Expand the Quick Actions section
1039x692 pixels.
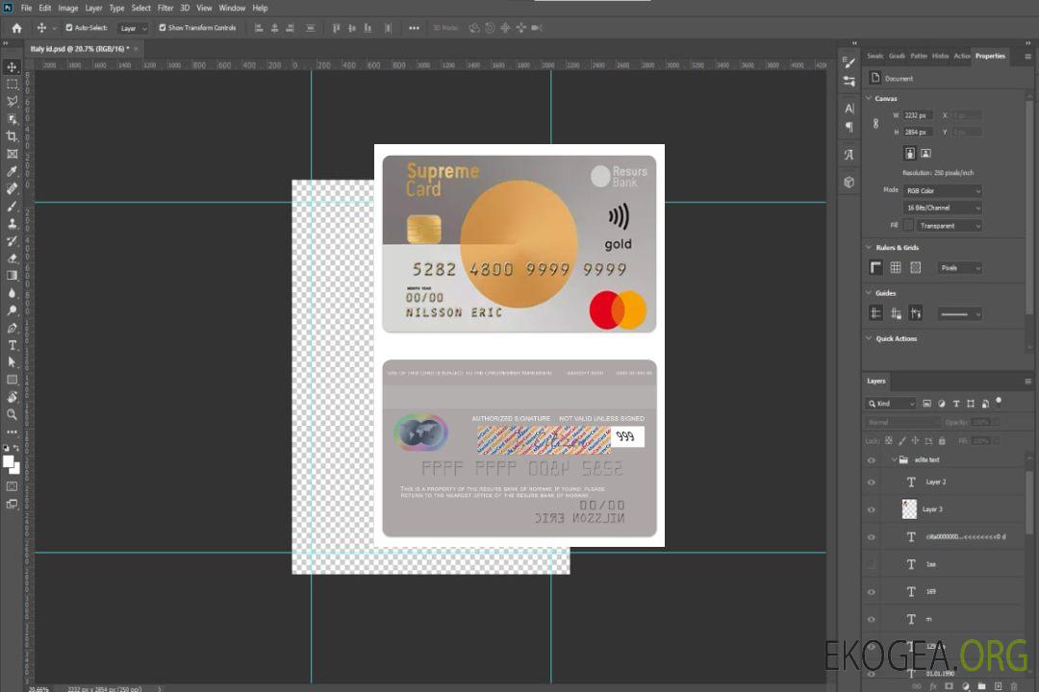click(x=869, y=338)
